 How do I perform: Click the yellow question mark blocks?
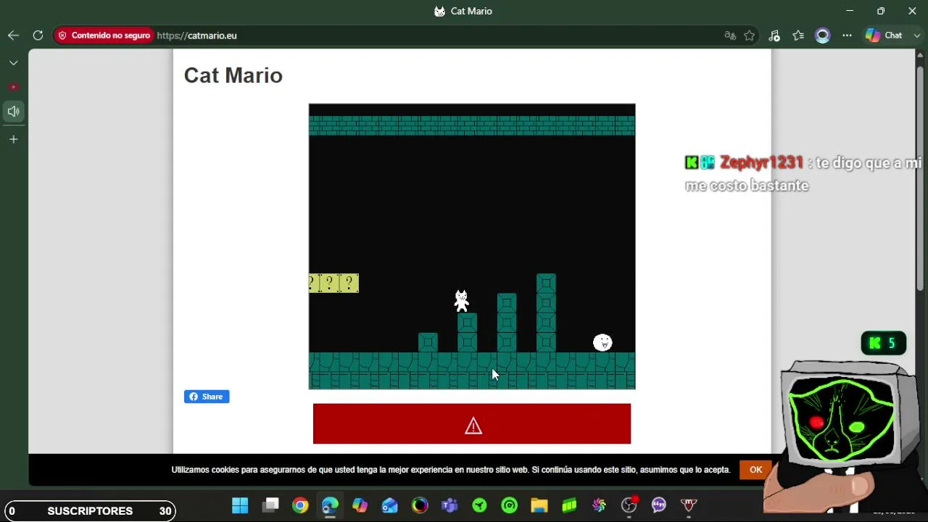pyautogui.click(x=333, y=283)
